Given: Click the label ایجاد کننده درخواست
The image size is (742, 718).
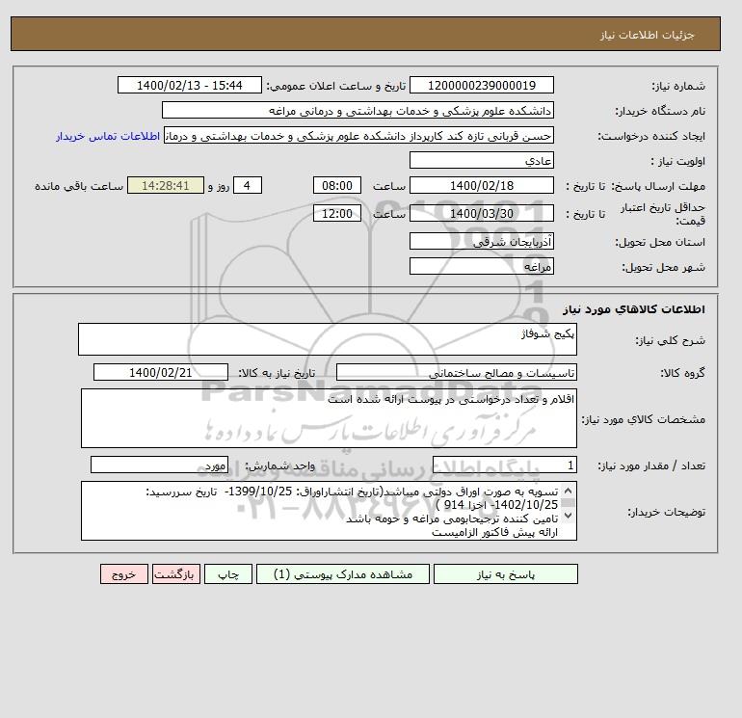Looking at the screenshot, I should point(651,136).
